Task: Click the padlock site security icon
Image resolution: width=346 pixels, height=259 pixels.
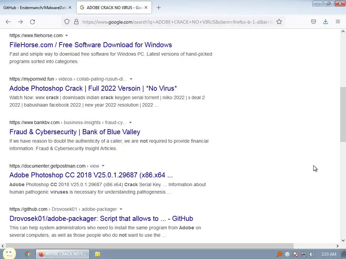Action: (76, 22)
